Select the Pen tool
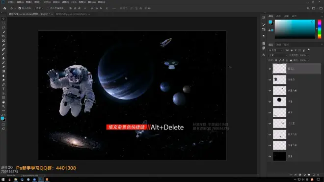 3,84
